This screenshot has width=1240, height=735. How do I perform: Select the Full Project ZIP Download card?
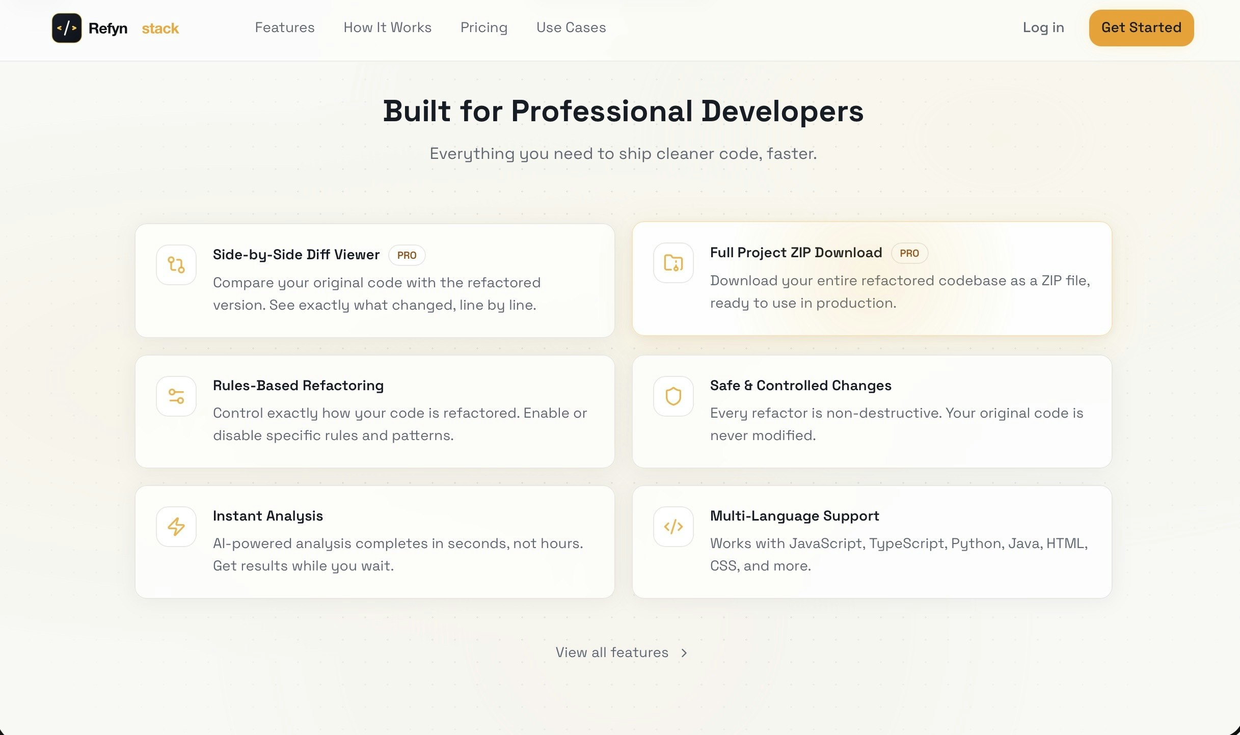point(872,279)
